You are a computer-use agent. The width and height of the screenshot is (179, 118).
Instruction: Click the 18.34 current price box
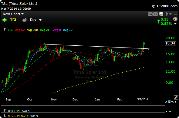[x=170, y=43]
